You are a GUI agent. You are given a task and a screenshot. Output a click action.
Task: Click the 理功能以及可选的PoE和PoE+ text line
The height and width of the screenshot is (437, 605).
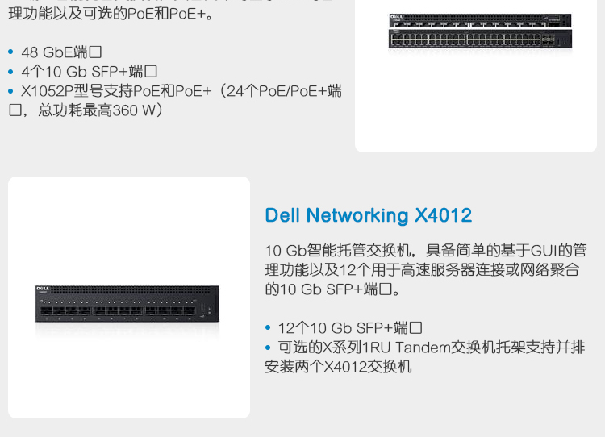(x=111, y=14)
